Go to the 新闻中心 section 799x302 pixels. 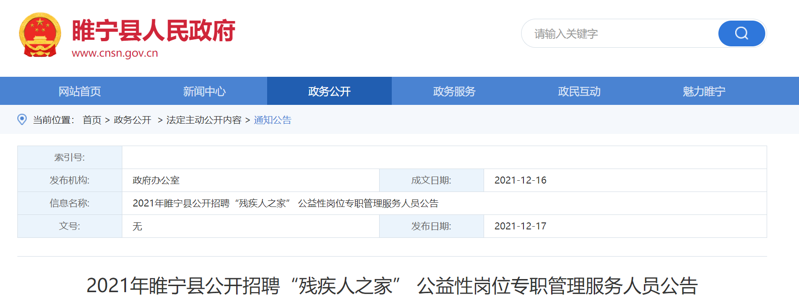click(x=204, y=91)
